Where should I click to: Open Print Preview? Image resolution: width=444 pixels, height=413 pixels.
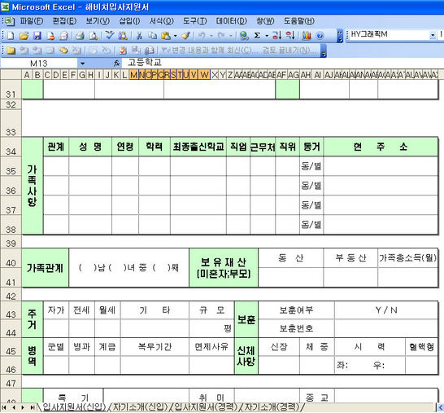click(x=94, y=36)
